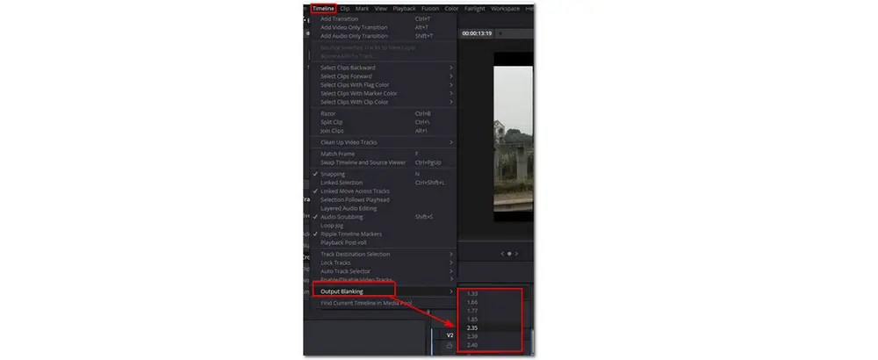The width and height of the screenshot is (878, 360).
Task: Expand Track Destination Selection submenu
Action: coord(384,254)
